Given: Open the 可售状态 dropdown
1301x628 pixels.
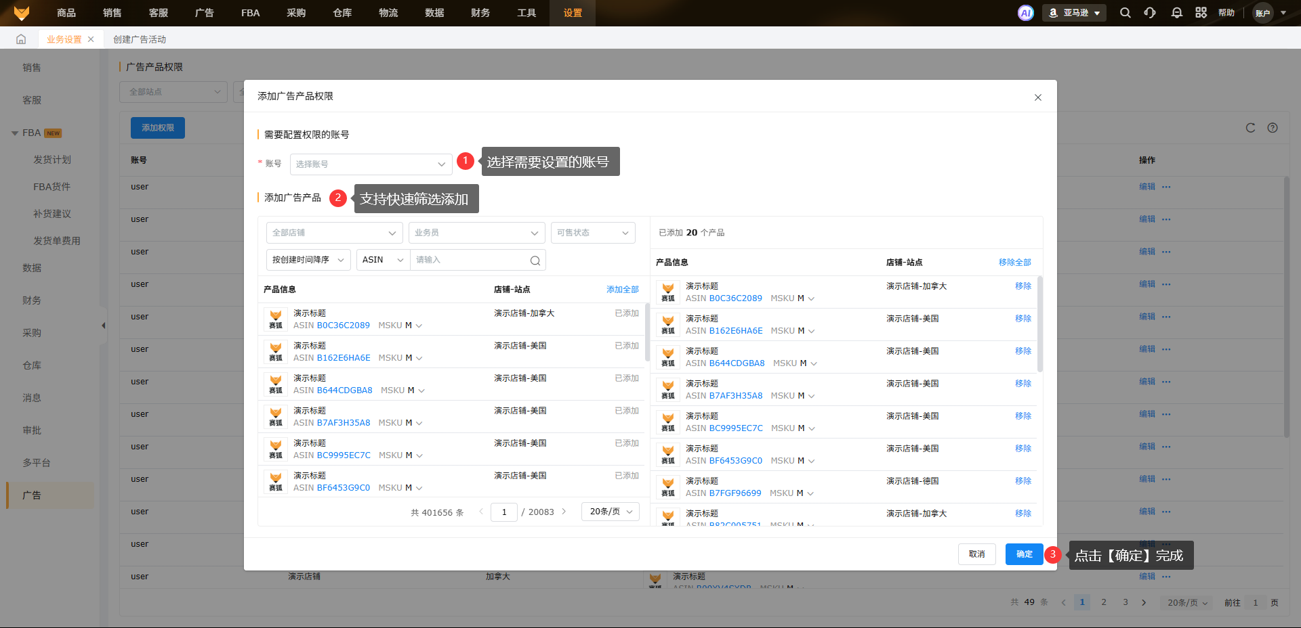Looking at the screenshot, I should [592, 233].
